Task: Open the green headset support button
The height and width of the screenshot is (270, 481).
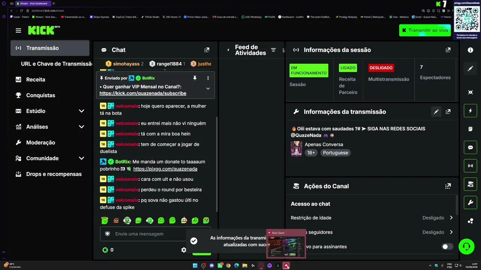Action: (x=466, y=246)
